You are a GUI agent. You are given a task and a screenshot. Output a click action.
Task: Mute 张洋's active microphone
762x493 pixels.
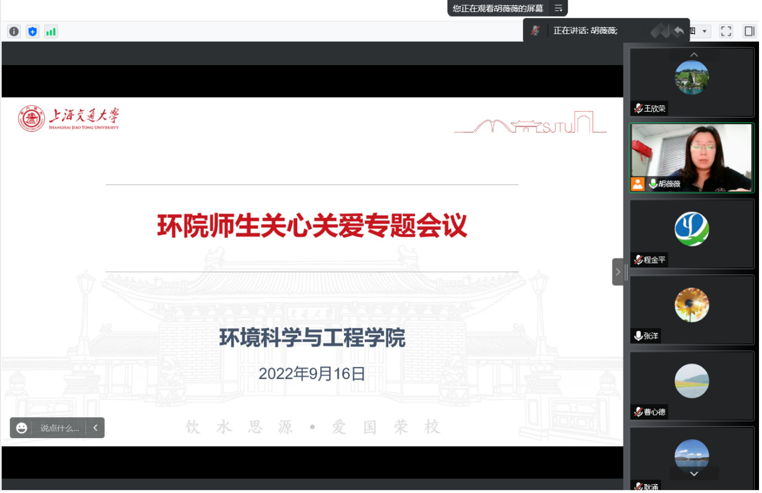pos(637,336)
